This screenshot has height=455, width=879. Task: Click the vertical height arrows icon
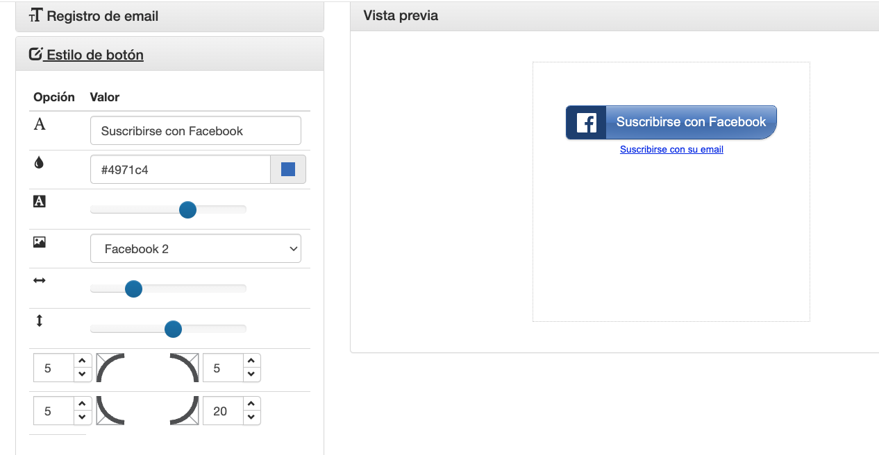click(x=40, y=320)
